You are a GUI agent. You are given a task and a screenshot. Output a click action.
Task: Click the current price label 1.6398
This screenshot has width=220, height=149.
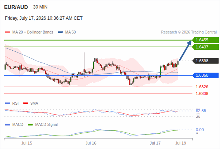pos(205,61)
